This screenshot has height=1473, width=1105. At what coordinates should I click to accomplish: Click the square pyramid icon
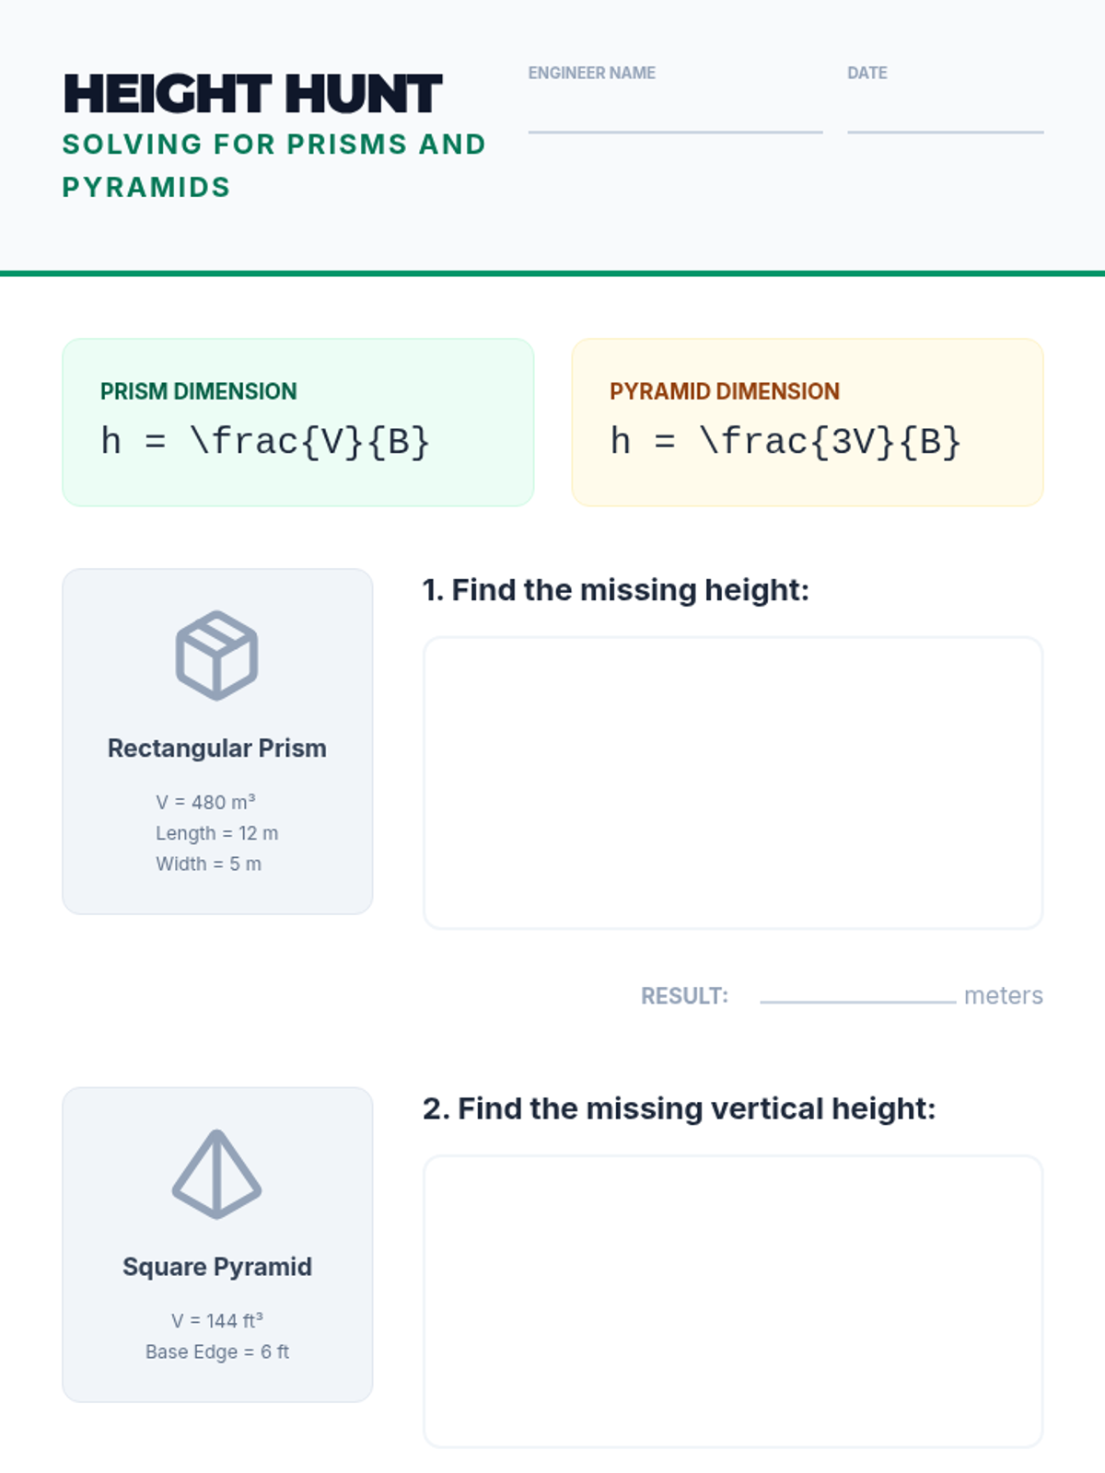[x=216, y=1174]
